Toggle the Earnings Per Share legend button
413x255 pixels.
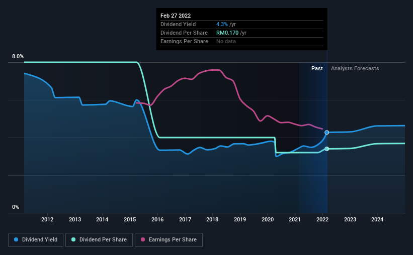[169, 240]
